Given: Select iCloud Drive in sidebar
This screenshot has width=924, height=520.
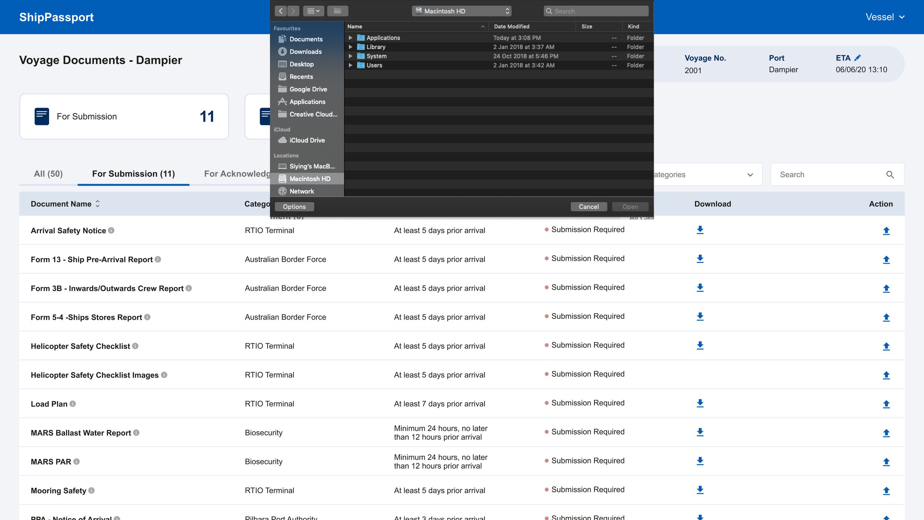Looking at the screenshot, I should tap(307, 140).
